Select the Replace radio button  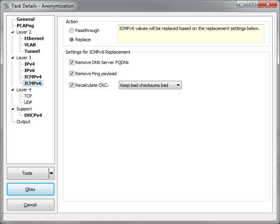click(72, 40)
